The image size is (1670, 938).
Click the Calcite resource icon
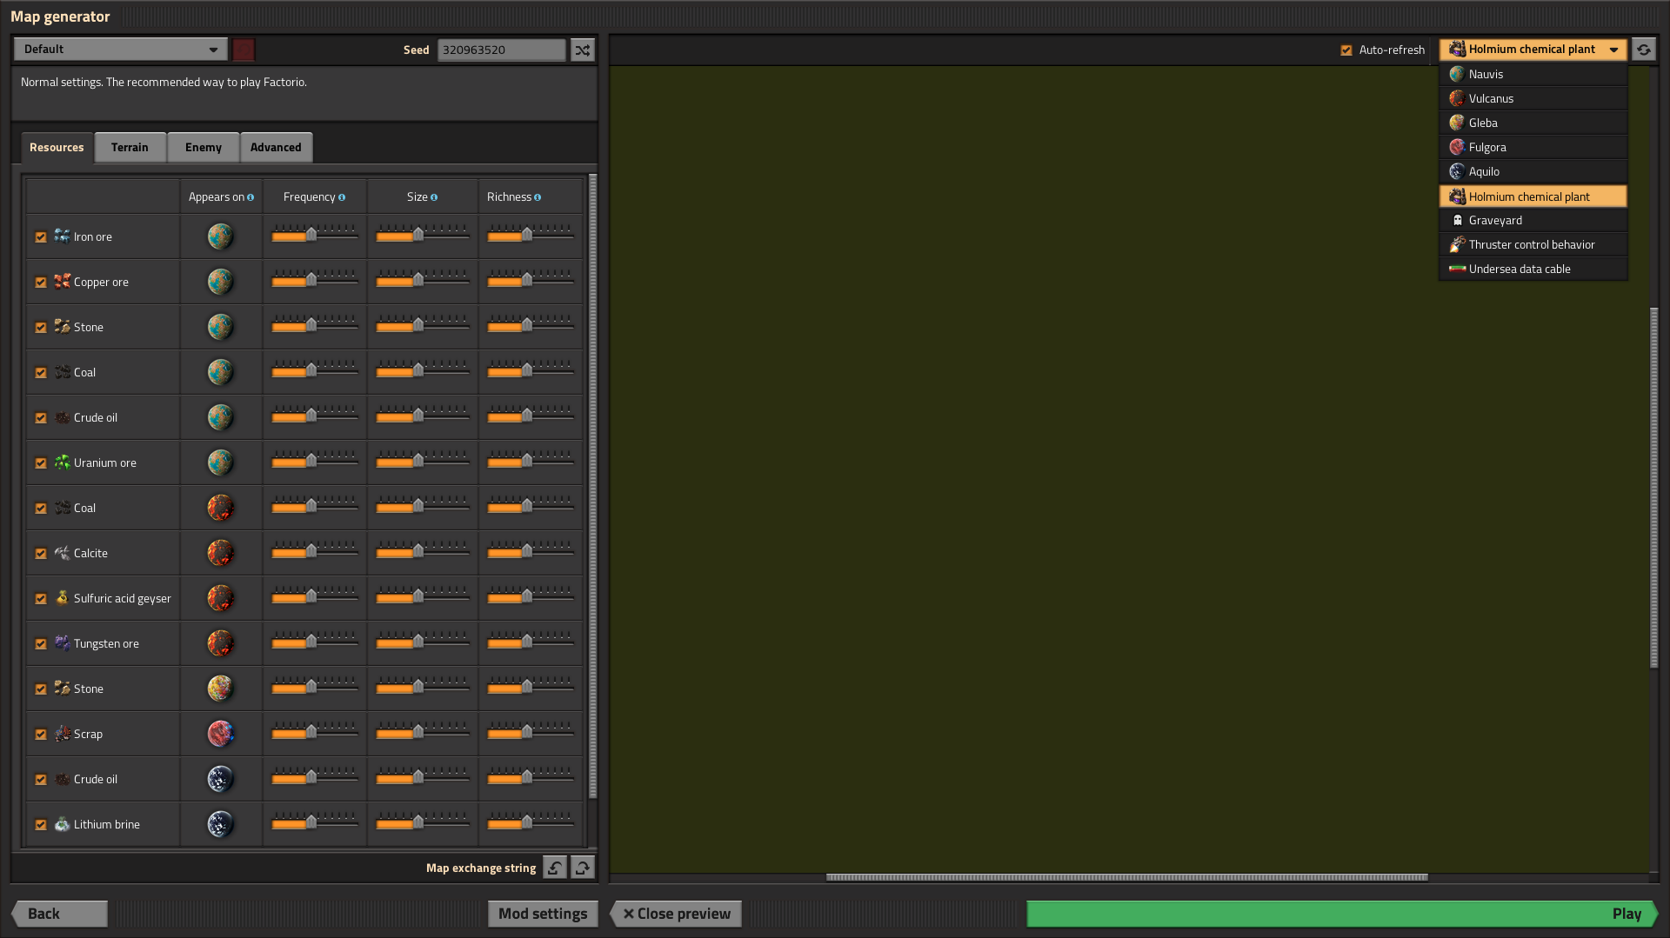coord(62,553)
